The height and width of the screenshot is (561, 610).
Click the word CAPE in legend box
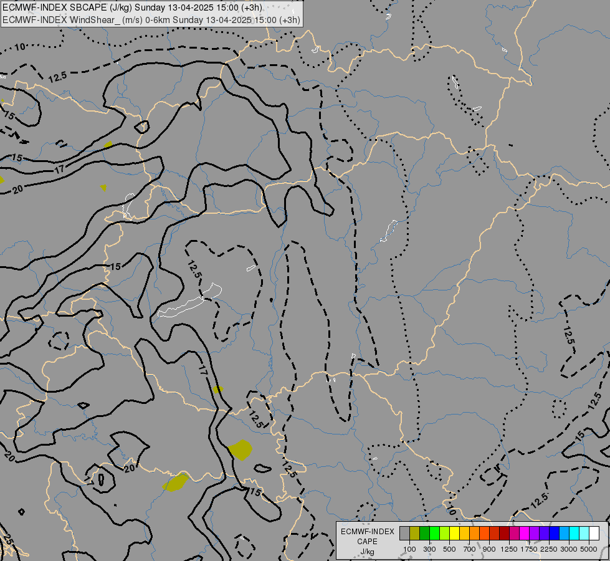click(x=367, y=542)
